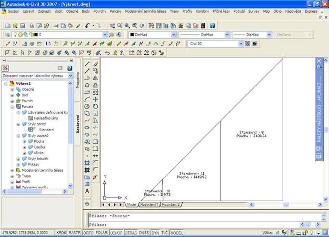Screen dimensions: 329x237
Task: Click the New drawing icon
Action: pos(8,26)
